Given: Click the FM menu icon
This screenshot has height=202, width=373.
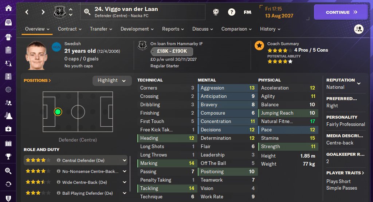Looking at the screenshot, I should point(247,12).
